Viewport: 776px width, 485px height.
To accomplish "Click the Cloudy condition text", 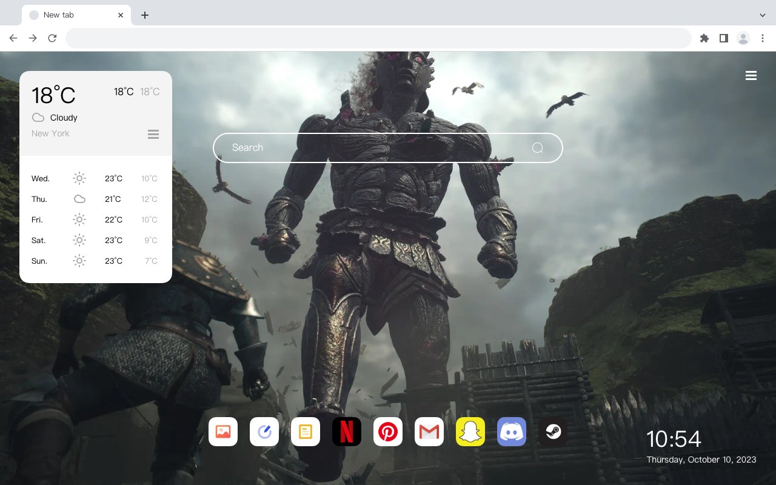I will (x=64, y=118).
